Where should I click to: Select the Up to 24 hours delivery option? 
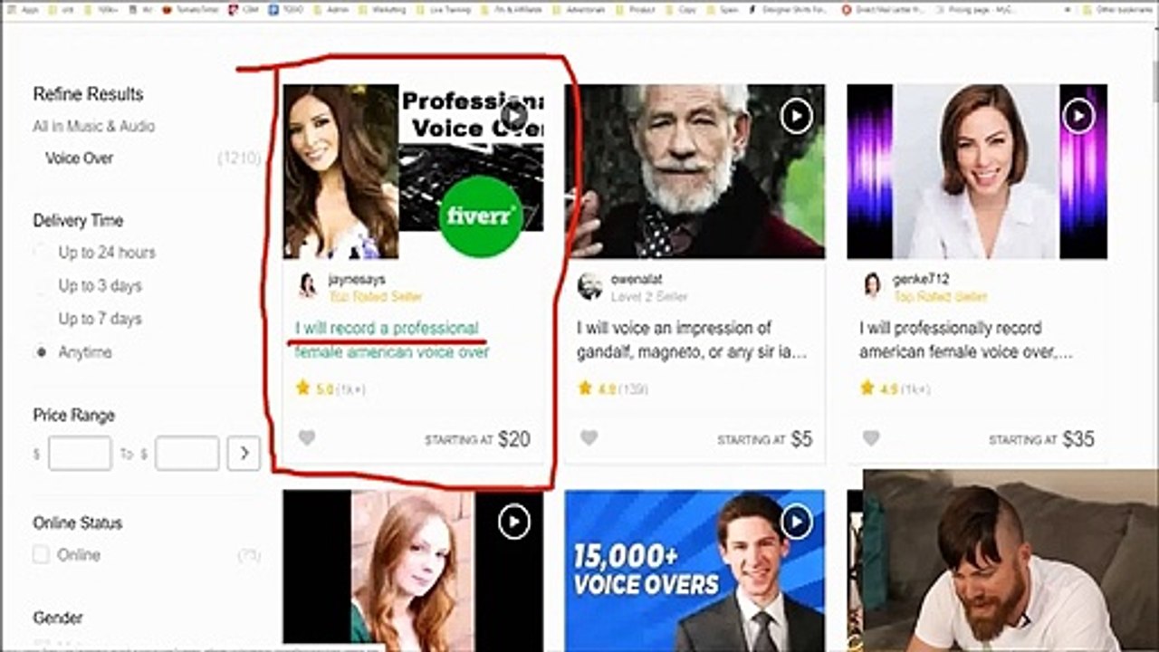pos(95,253)
